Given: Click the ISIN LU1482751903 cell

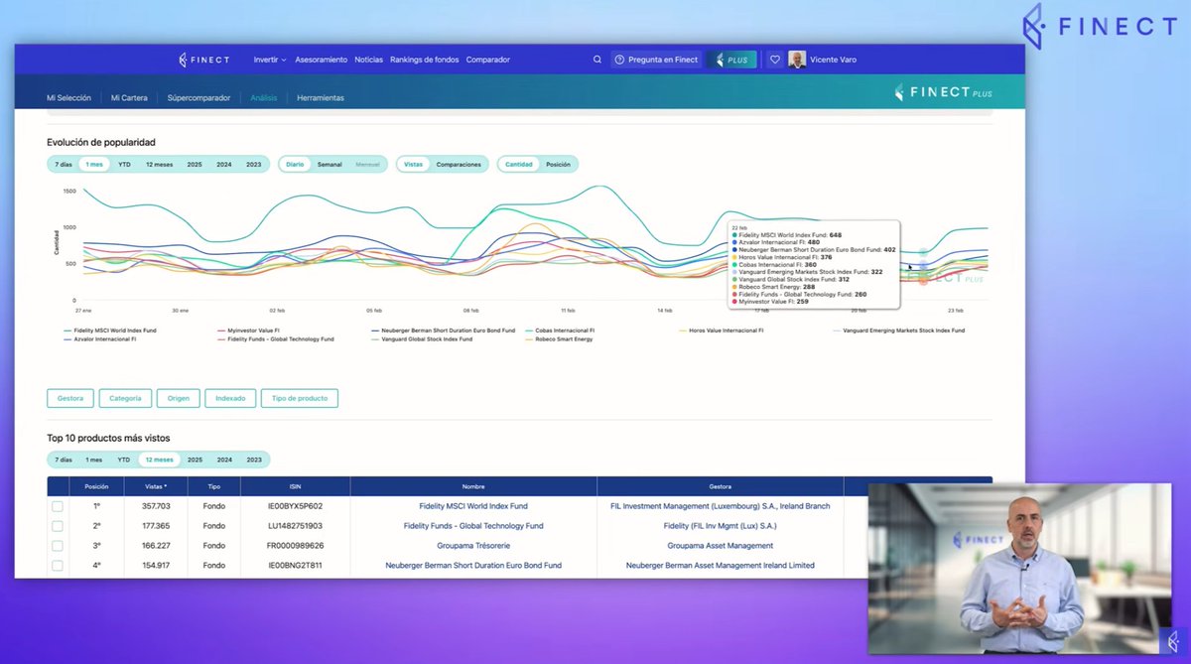Looking at the screenshot, I should point(295,526).
